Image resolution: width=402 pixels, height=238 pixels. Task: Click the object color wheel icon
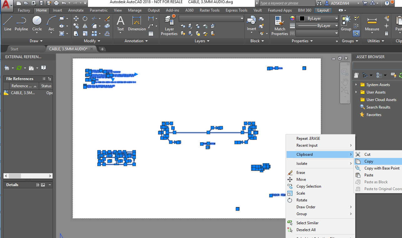[292, 18]
